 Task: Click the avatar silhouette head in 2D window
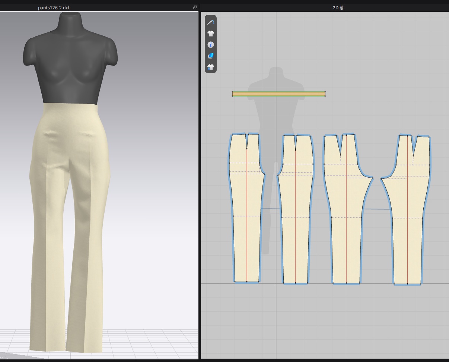(x=276, y=73)
